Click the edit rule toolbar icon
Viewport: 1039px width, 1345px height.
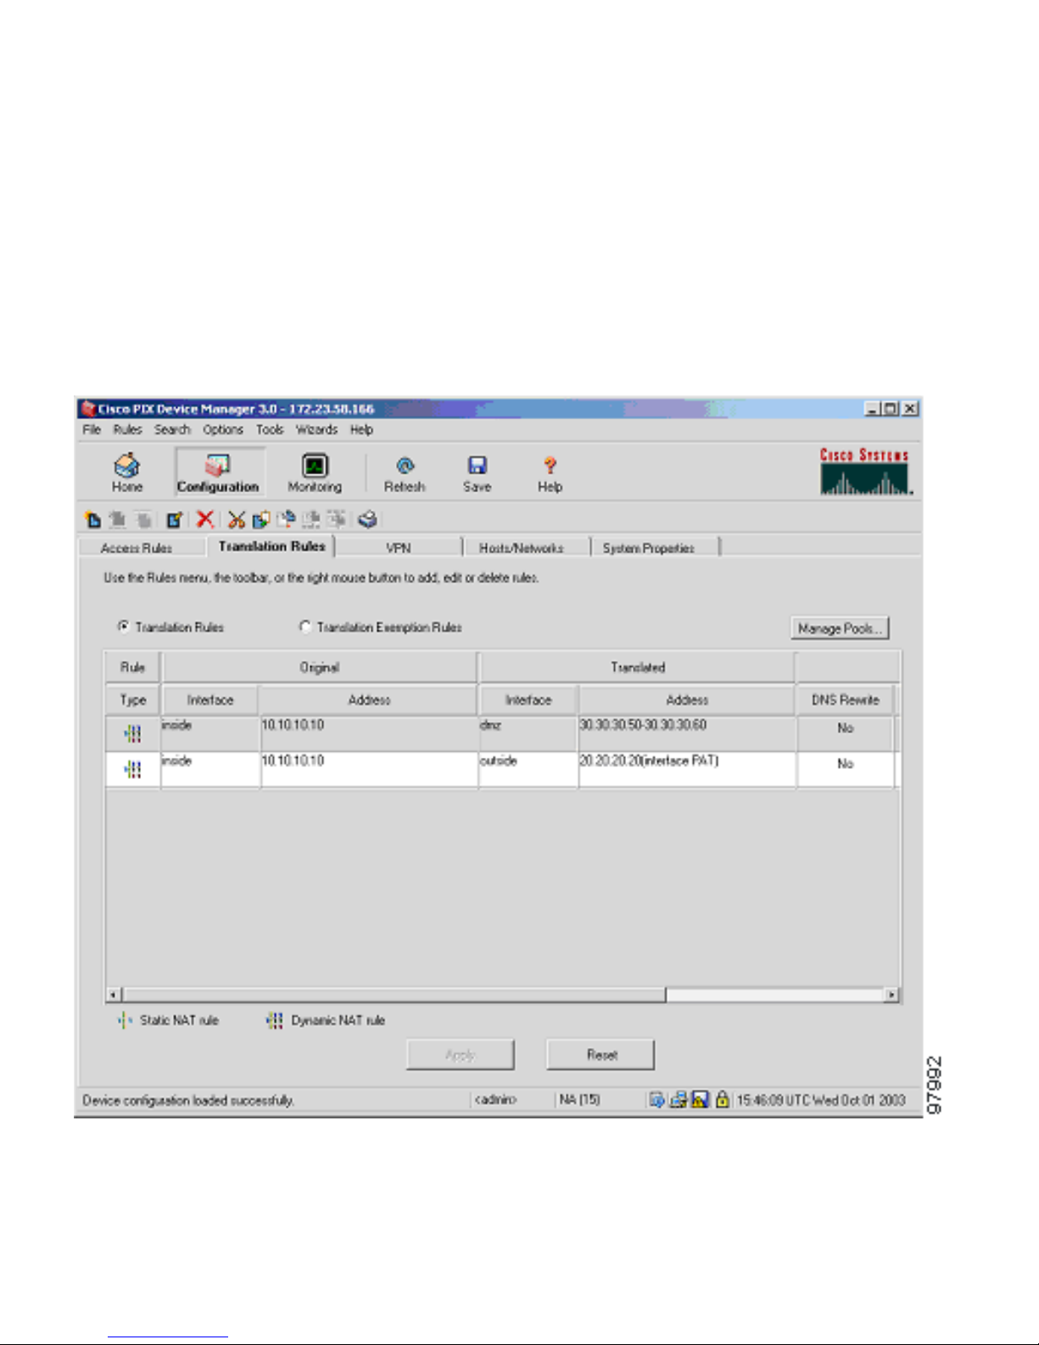175,519
